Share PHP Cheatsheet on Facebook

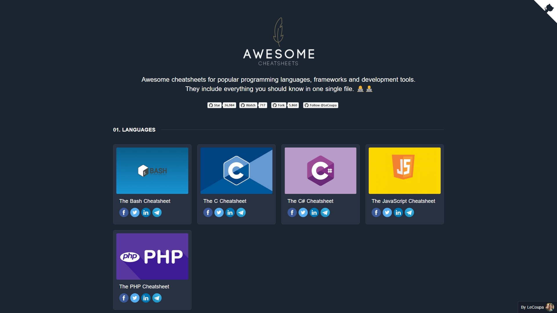coord(124,298)
